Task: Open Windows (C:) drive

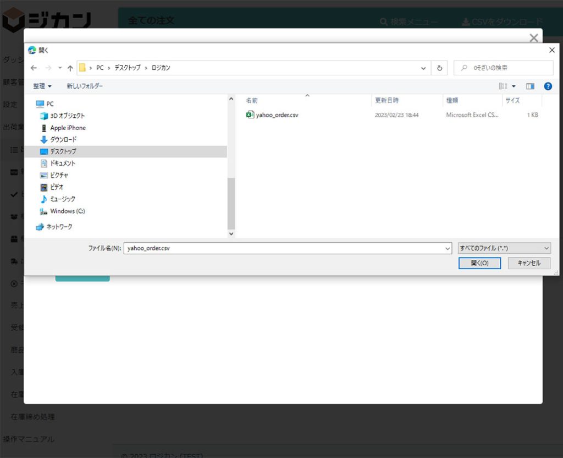Action: [x=67, y=211]
